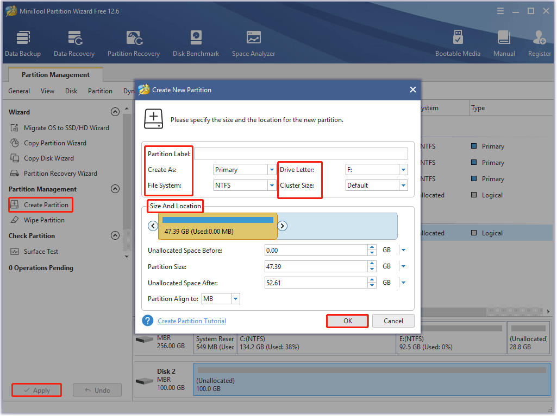Launch Partition Recovery
The height and width of the screenshot is (416, 557).
tap(134, 42)
